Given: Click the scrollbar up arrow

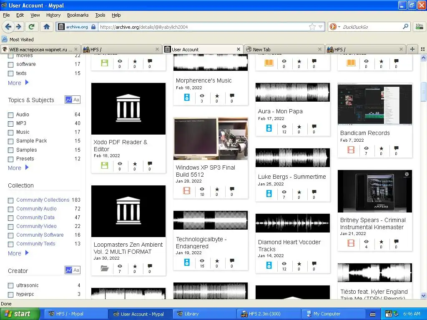Looking at the screenshot, I should pos(424,57).
